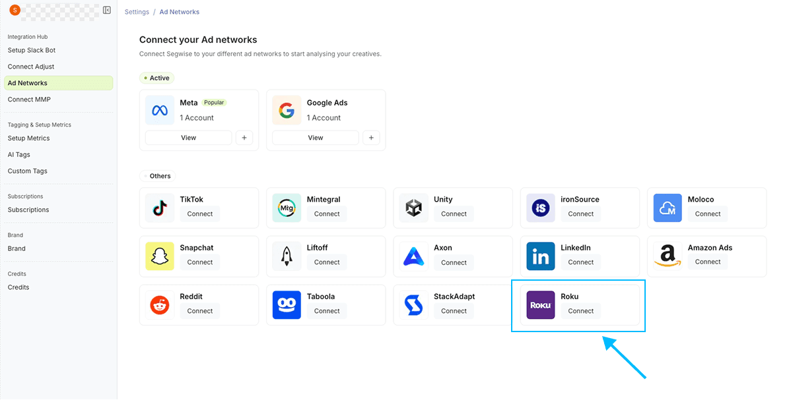The width and height of the screenshot is (791, 402).
Task: Connect Taboola ad network
Action: tap(327, 311)
